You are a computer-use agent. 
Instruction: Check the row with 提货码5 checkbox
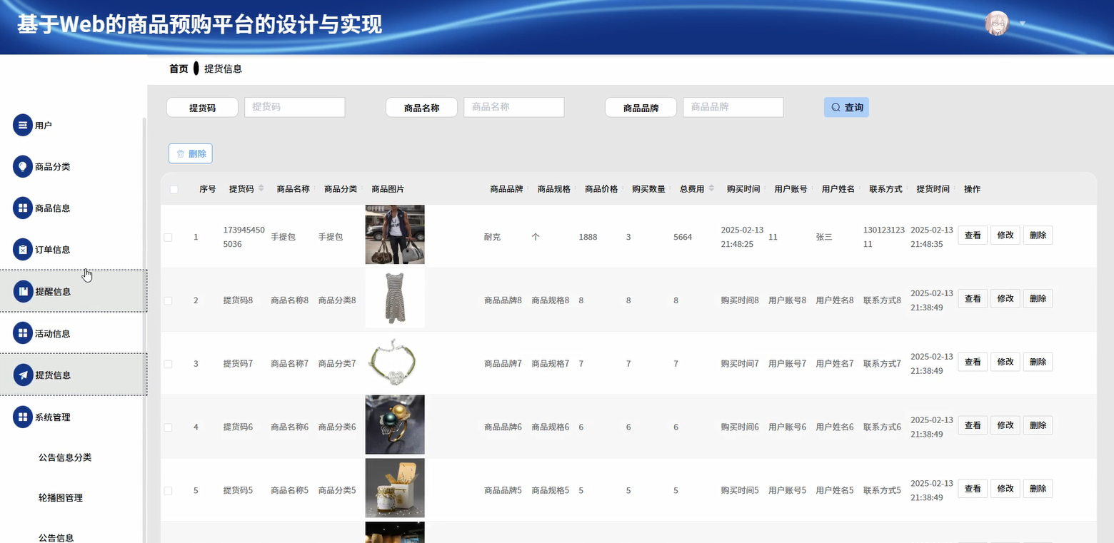pos(168,491)
